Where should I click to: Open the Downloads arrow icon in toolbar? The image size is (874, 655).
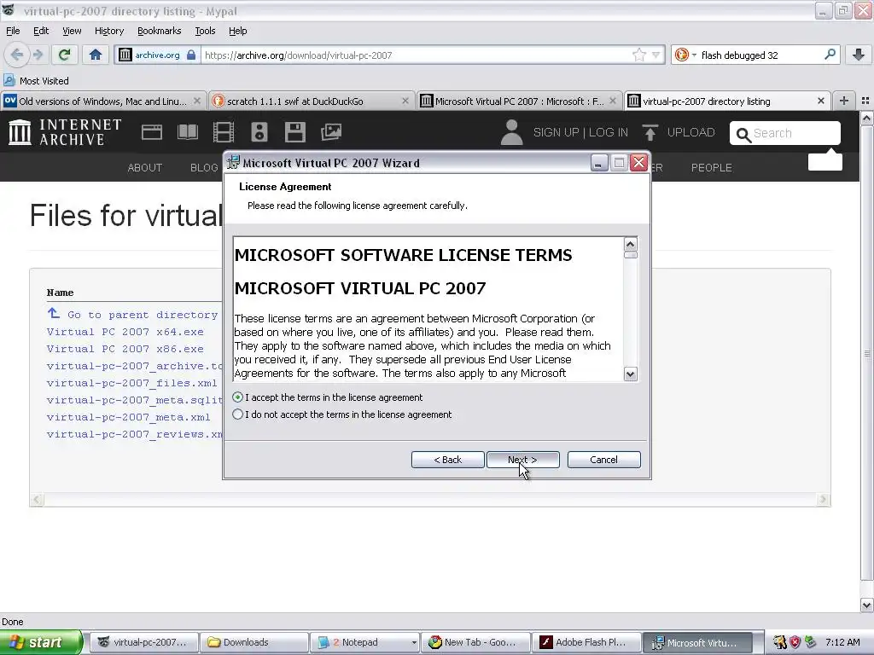859,55
